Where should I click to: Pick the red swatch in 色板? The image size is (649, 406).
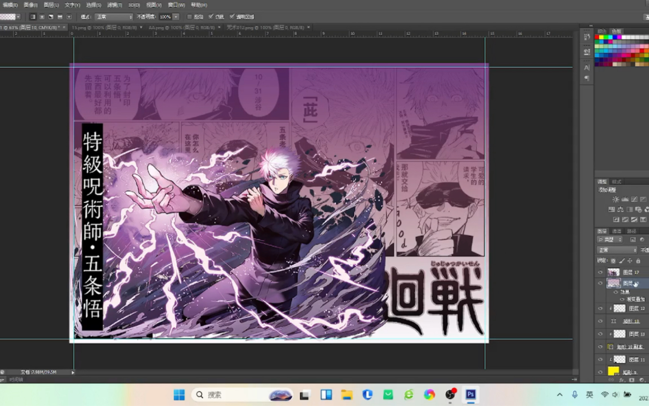point(597,37)
